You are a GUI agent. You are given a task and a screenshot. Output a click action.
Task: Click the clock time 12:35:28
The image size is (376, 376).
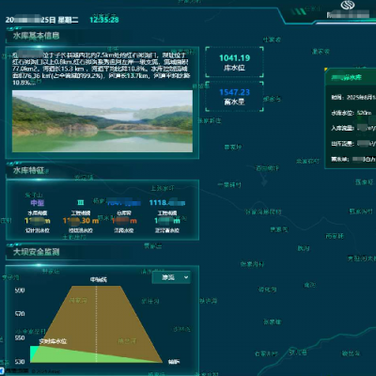point(104,20)
